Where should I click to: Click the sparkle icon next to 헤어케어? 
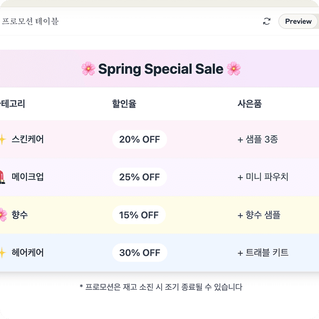point(2,252)
